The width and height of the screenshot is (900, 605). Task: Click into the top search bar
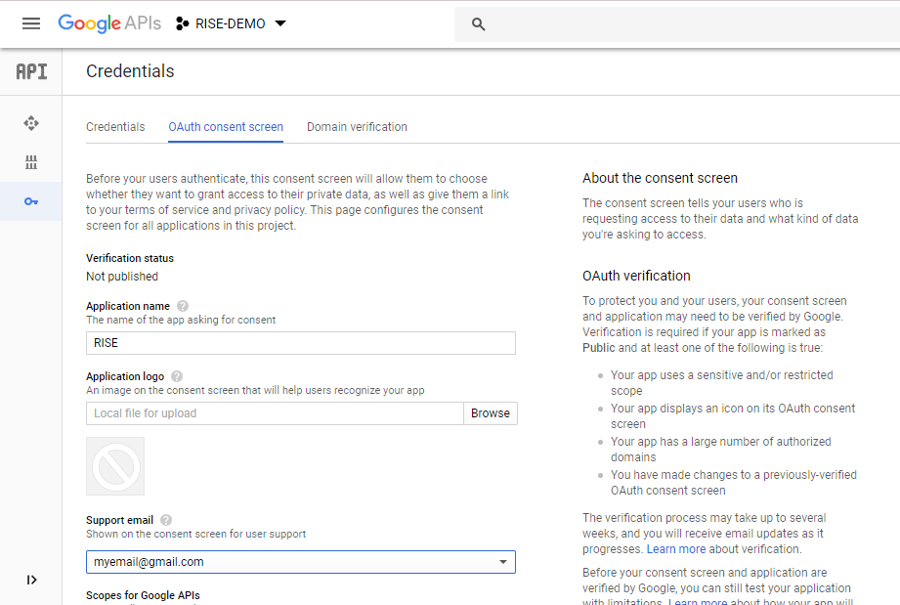(677, 24)
